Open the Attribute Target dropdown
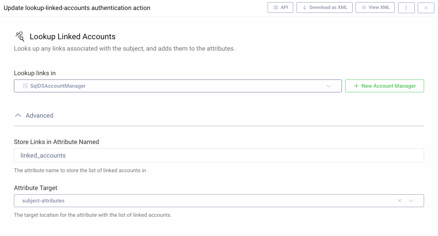The width and height of the screenshot is (438, 236). click(x=411, y=201)
